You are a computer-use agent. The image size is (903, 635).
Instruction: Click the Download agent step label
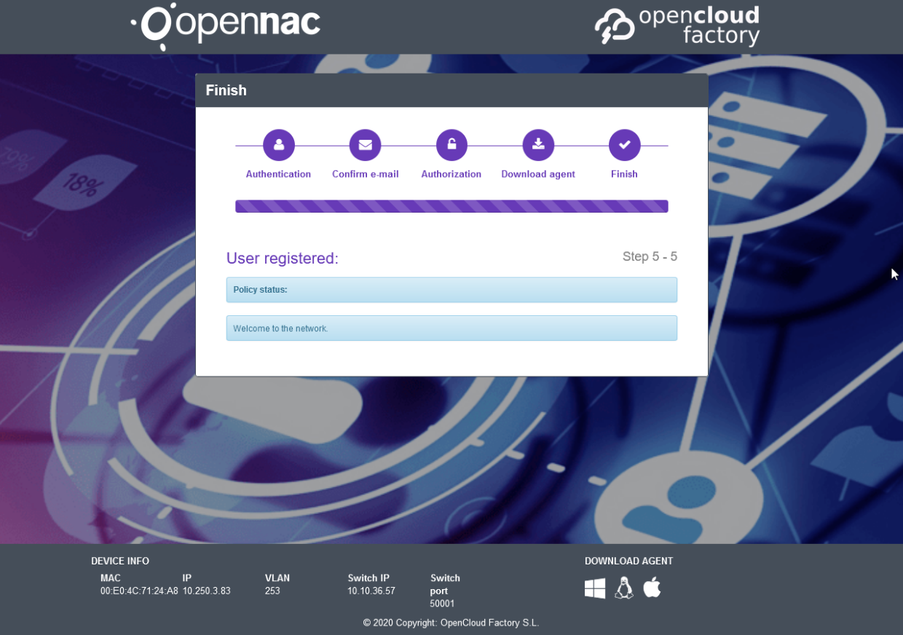538,175
